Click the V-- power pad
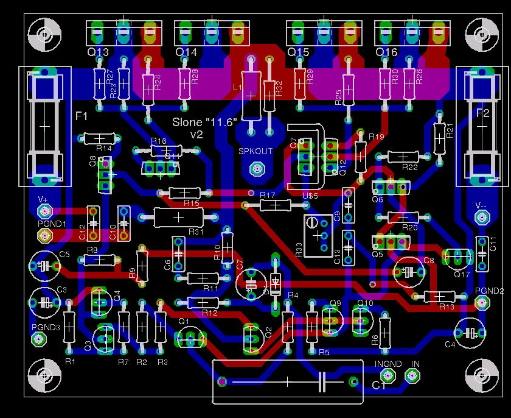Viewport: 511px width, 418px height. click(x=482, y=218)
